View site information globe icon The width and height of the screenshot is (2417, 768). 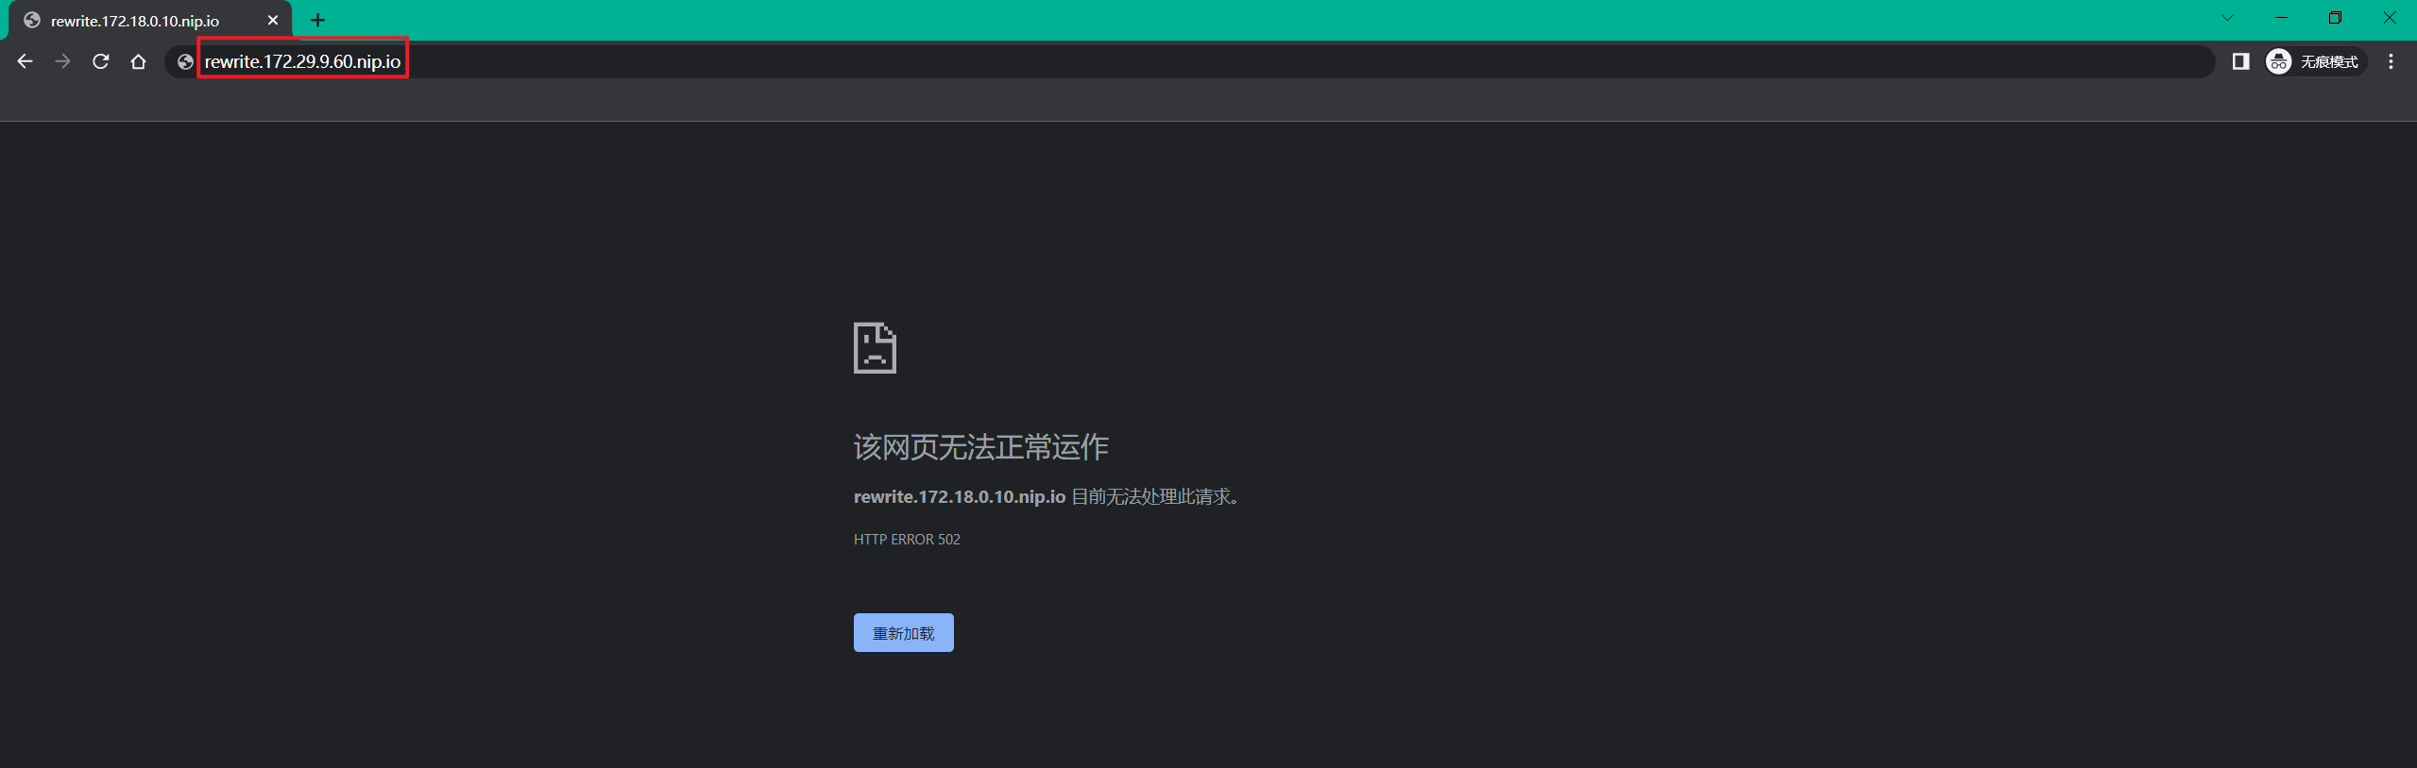click(x=185, y=61)
